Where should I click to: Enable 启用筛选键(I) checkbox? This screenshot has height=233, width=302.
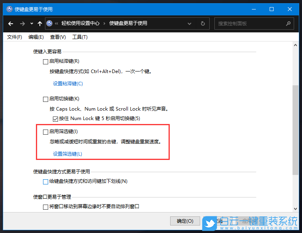45,132
